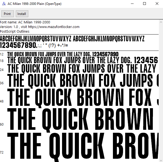Click the Font name line
The width and height of the screenshot is (163, 162).
pos(25,22)
